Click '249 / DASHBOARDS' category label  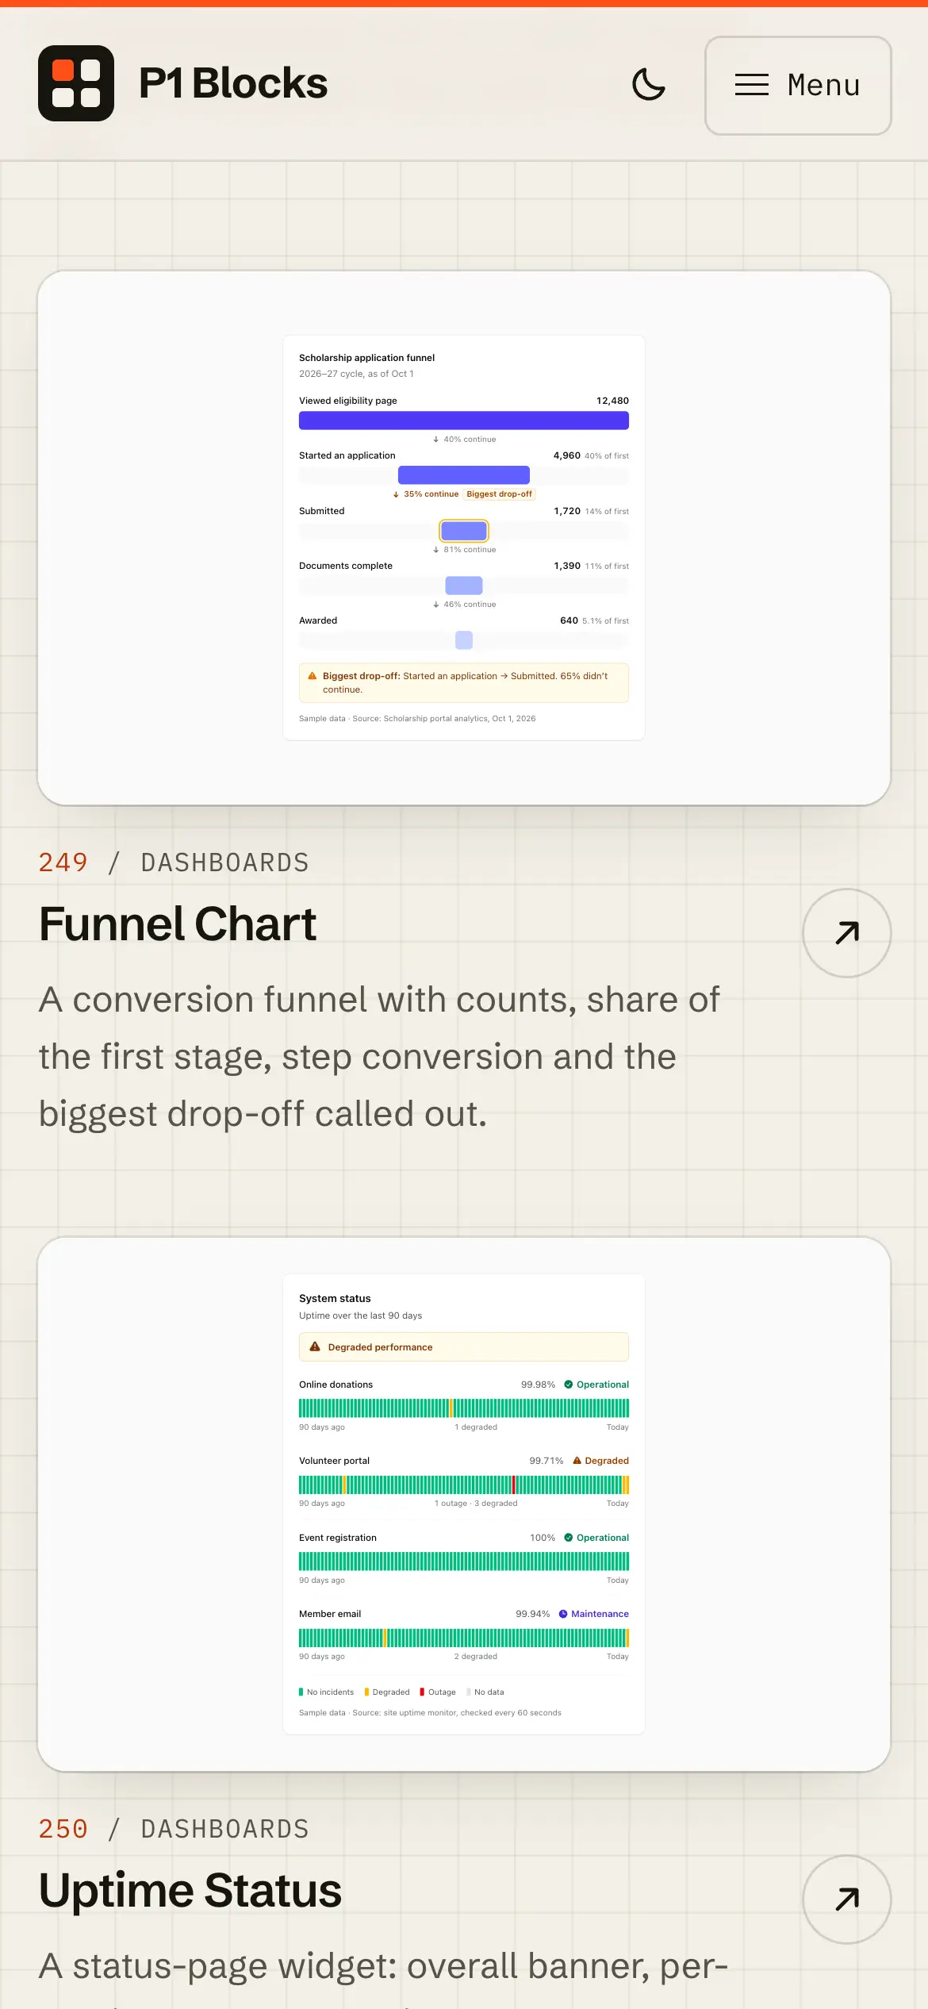(x=174, y=862)
